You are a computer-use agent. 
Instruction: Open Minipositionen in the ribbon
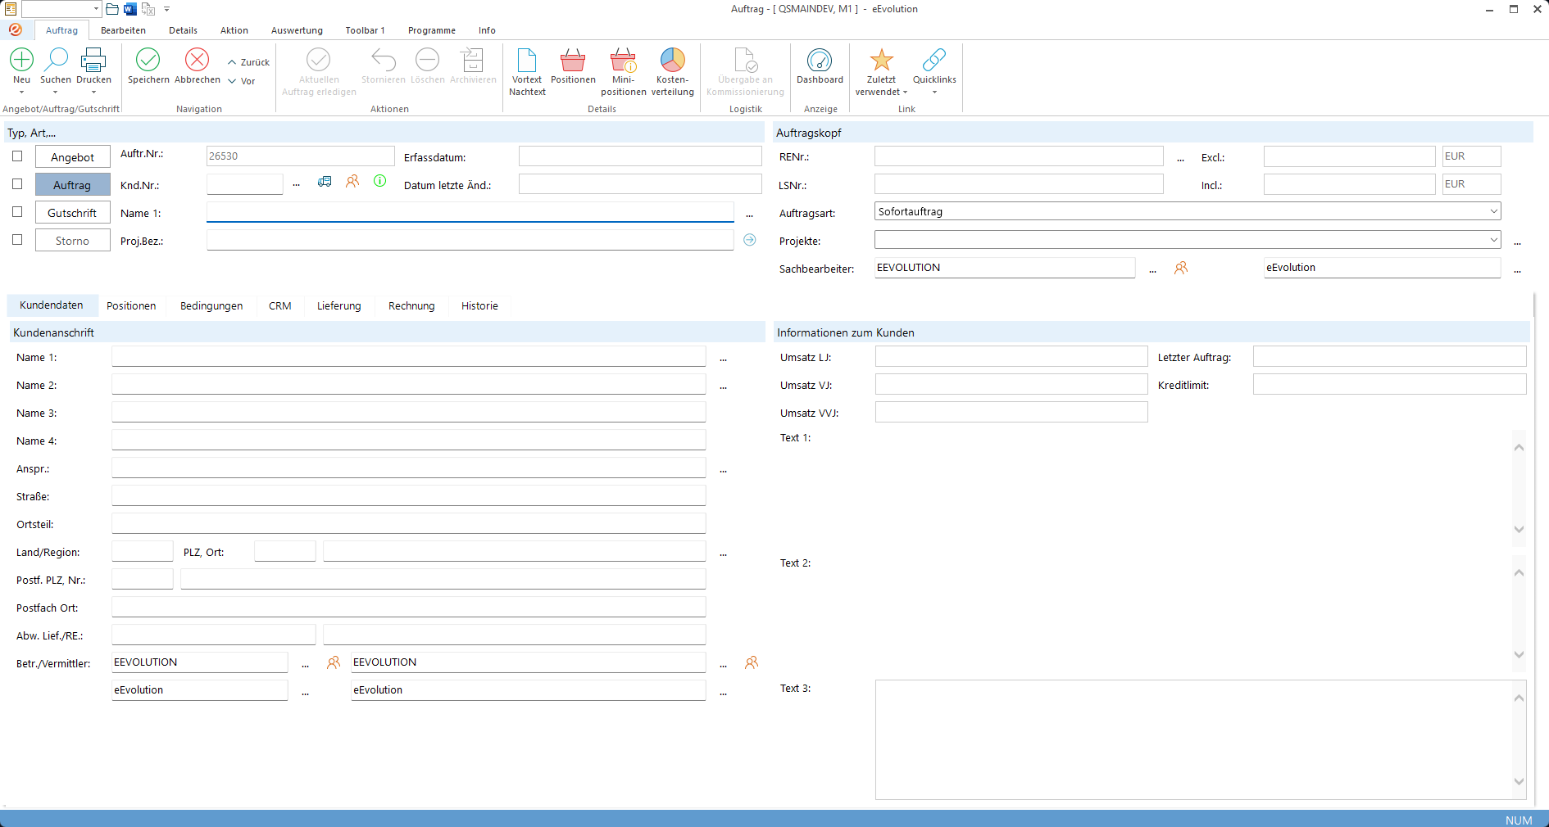click(623, 72)
